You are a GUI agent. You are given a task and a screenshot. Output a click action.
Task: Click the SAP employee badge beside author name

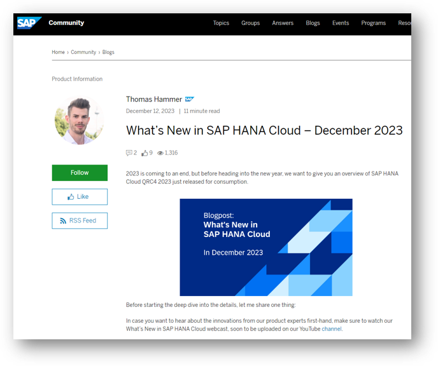[189, 99]
